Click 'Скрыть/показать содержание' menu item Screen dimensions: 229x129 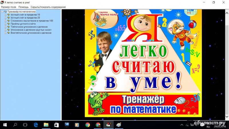[x=48, y=7]
